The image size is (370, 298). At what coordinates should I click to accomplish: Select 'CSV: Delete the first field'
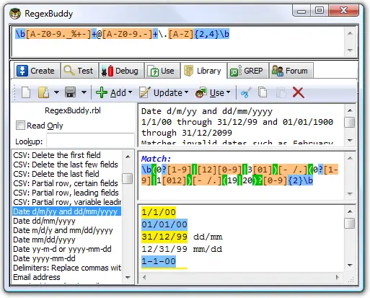(67, 155)
